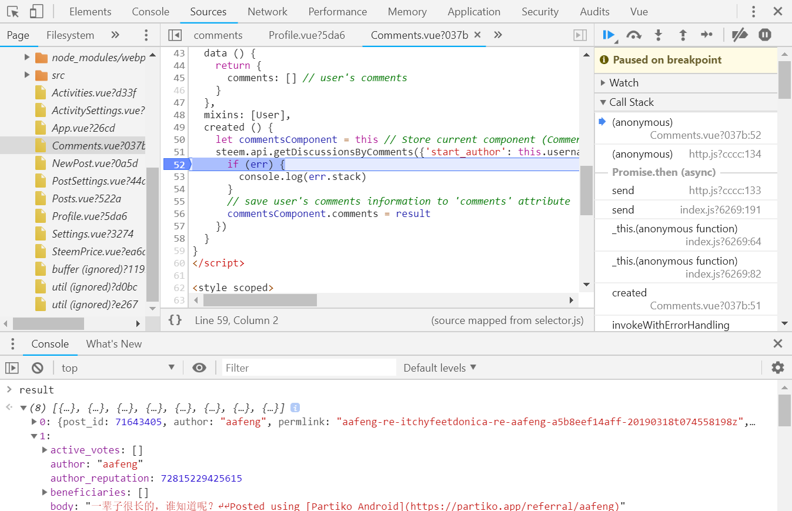Open SteemPrice.vue?ea6c file
The height and width of the screenshot is (511, 792).
tap(99, 252)
